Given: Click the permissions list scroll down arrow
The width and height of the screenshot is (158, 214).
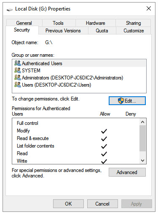Looking at the screenshot, I should pyautogui.click(x=142, y=160).
